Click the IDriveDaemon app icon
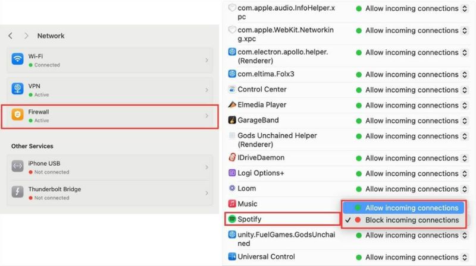 pos(232,157)
